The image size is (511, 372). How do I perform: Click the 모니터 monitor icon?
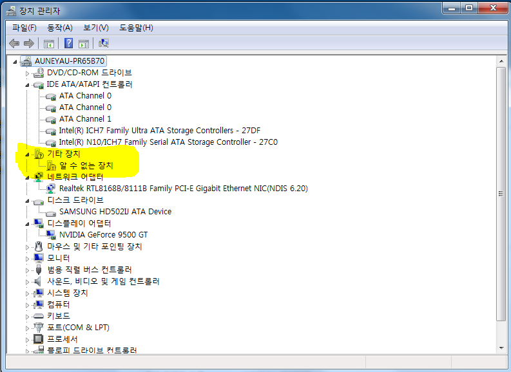coord(39,258)
